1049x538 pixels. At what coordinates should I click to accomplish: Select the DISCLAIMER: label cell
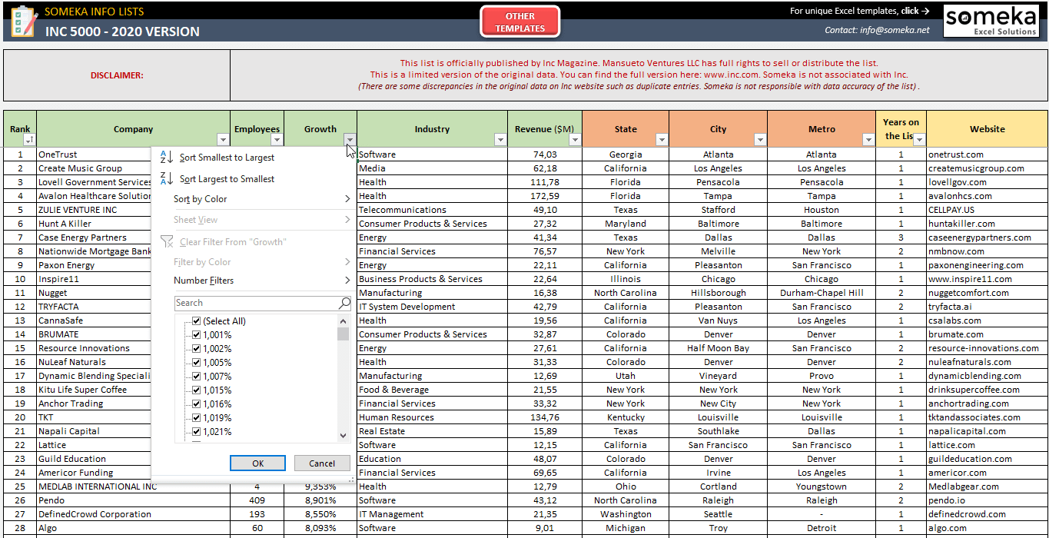[x=117, y=75]
